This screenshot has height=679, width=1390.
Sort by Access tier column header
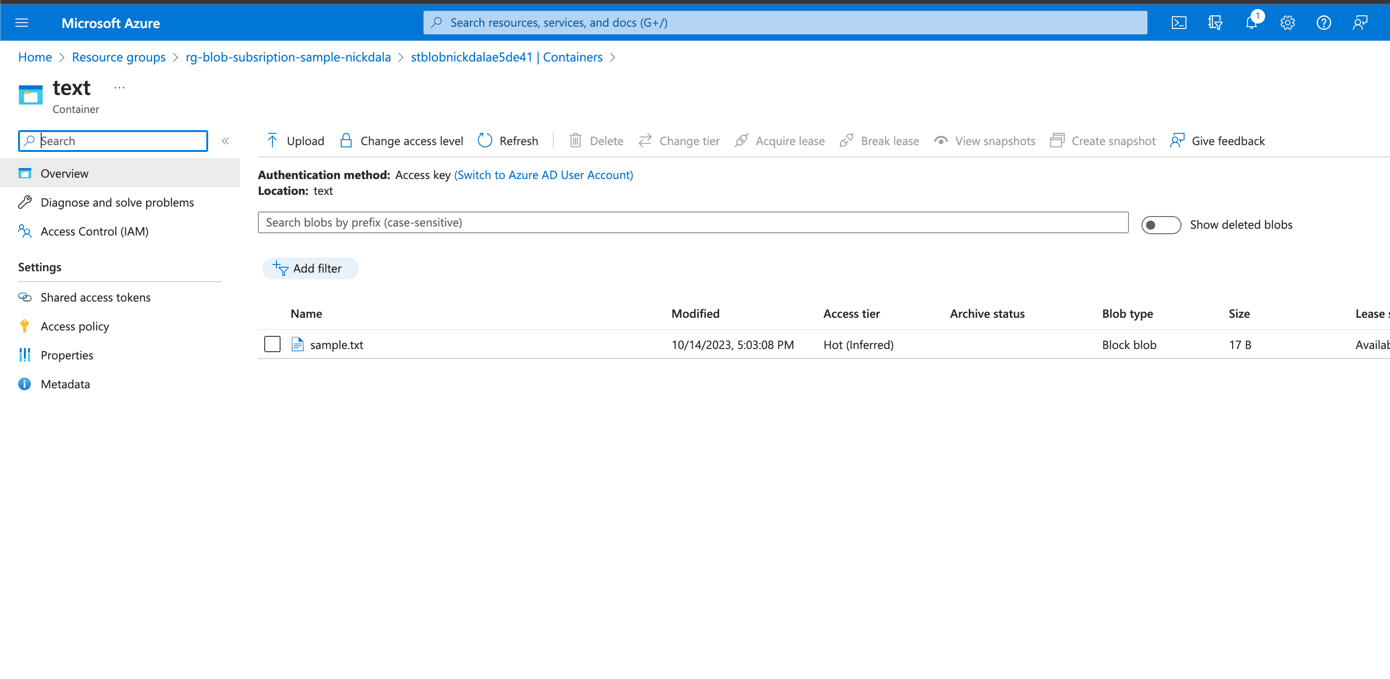pyautogui.click(x=852, y=313)
